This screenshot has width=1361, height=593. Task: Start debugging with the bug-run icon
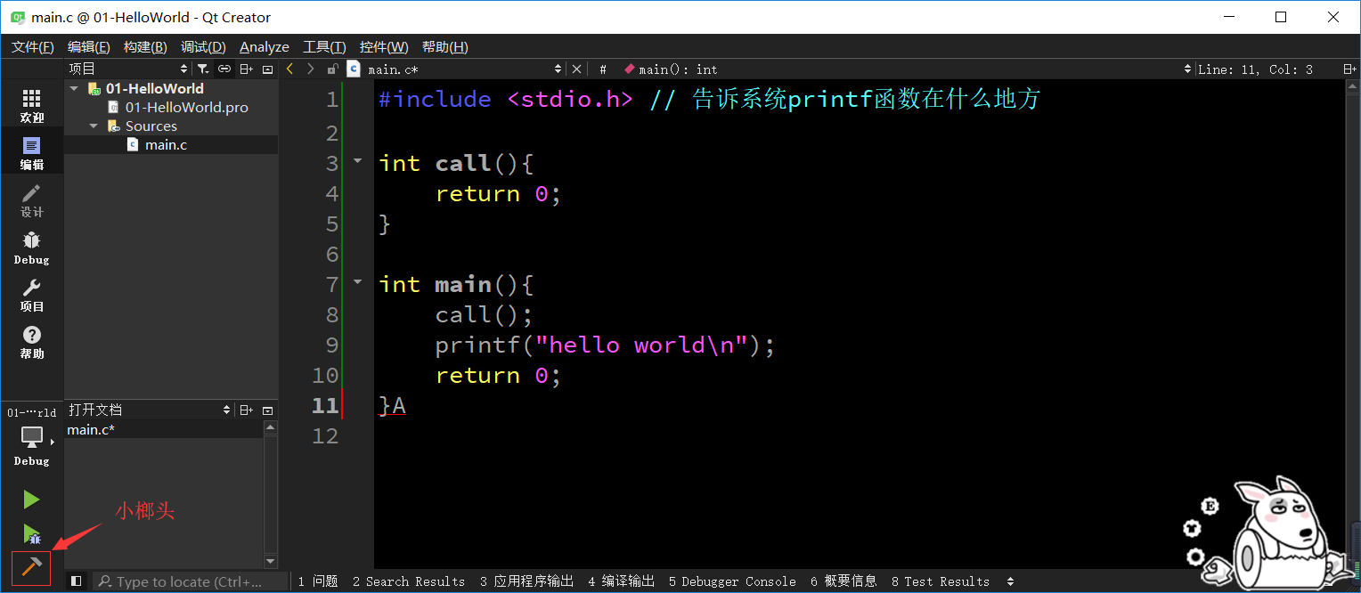tap(31, 533)
